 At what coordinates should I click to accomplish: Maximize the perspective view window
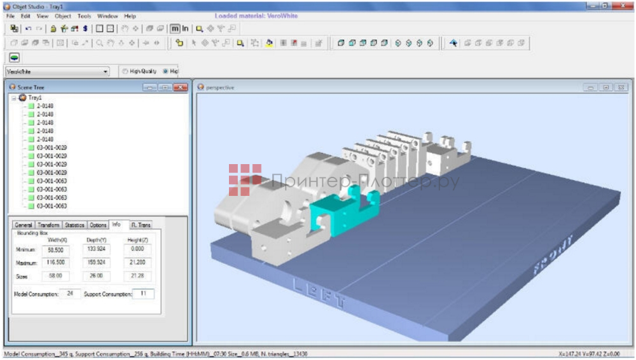pyautogui.click(x=605, y=87)
